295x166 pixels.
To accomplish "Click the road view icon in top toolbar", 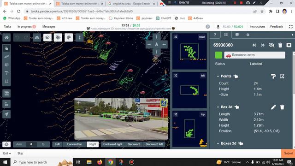I will pos(37,37).
